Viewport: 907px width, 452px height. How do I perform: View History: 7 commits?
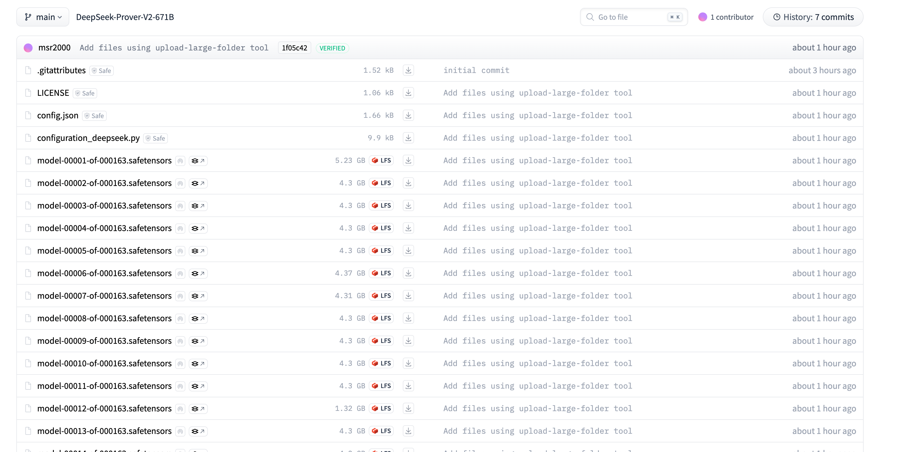[x=813, y=17]
